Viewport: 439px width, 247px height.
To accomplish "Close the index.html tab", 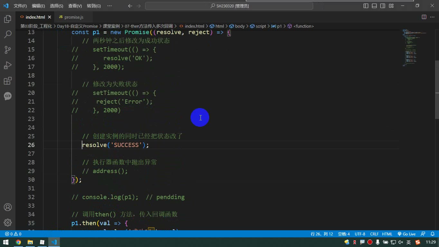I will point(50,17).
